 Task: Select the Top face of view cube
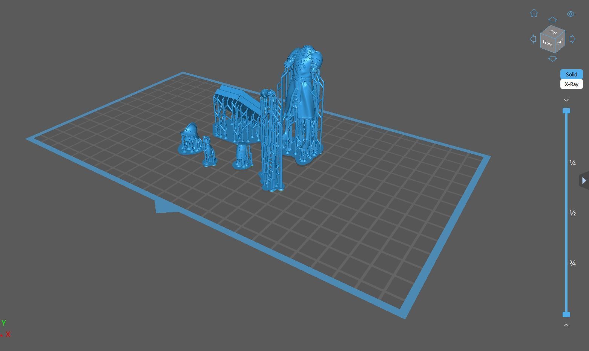point(553,31)
